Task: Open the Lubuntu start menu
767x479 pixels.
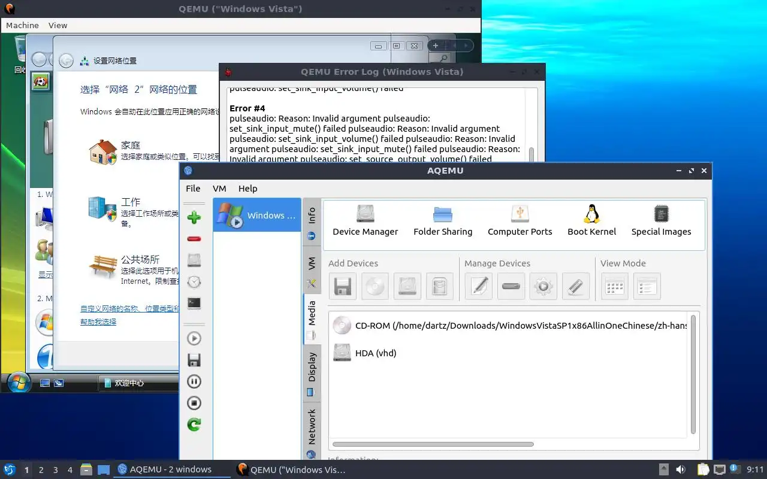Action: tap(9, 469)
